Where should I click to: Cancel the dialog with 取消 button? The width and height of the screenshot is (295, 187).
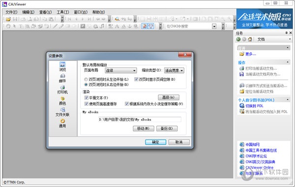tap(179, 142)
